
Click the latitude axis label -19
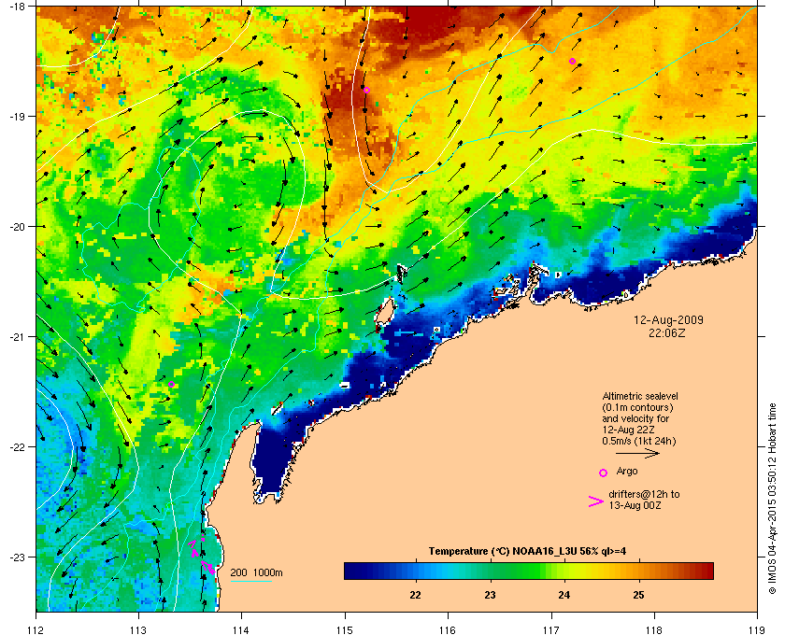pyautogui.click(x=17, y=116)
